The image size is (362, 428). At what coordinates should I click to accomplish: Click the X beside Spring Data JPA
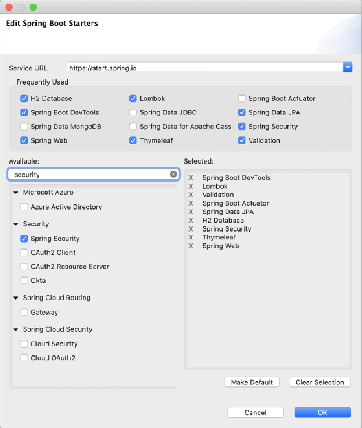point(191,211)
